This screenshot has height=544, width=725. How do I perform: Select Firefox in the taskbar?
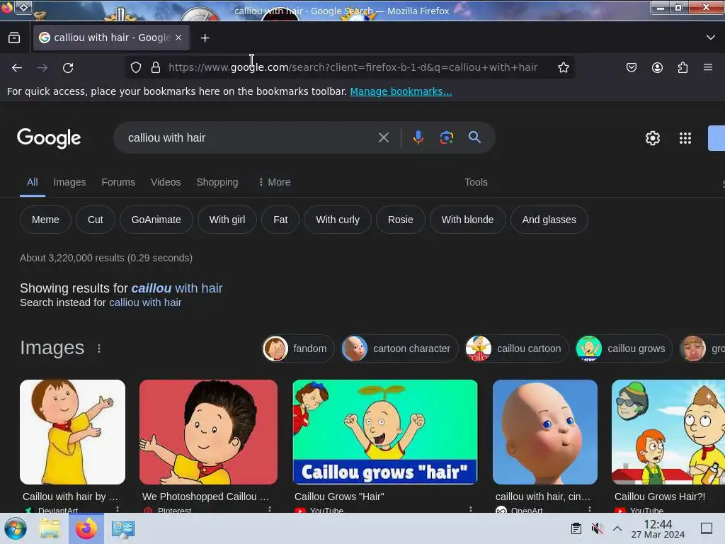click(x=86, y=528)
